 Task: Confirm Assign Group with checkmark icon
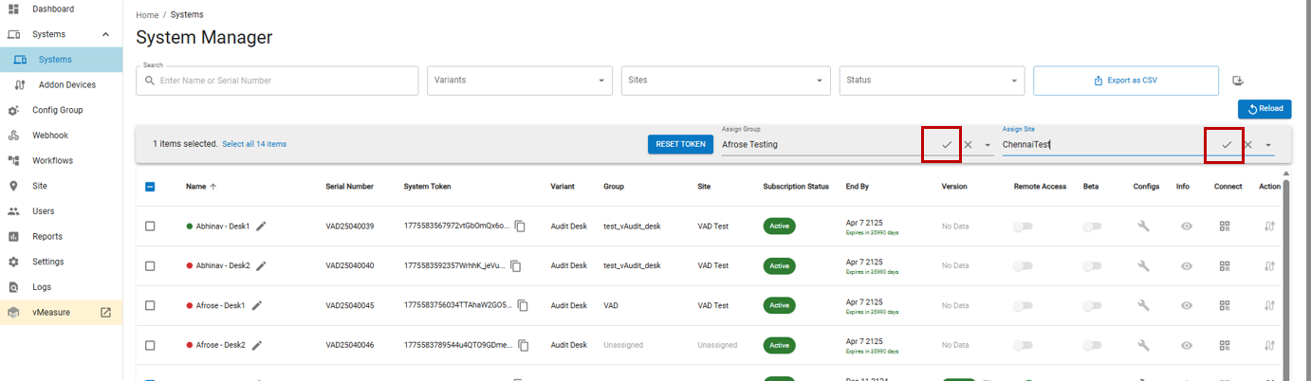click(946, 145)
